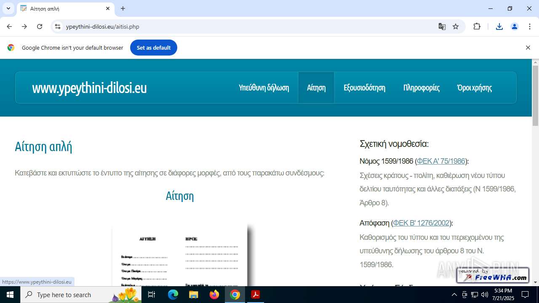The image size is (539, 303).
Task: Open the Chrome profile avatar
Action: (515, 27)
